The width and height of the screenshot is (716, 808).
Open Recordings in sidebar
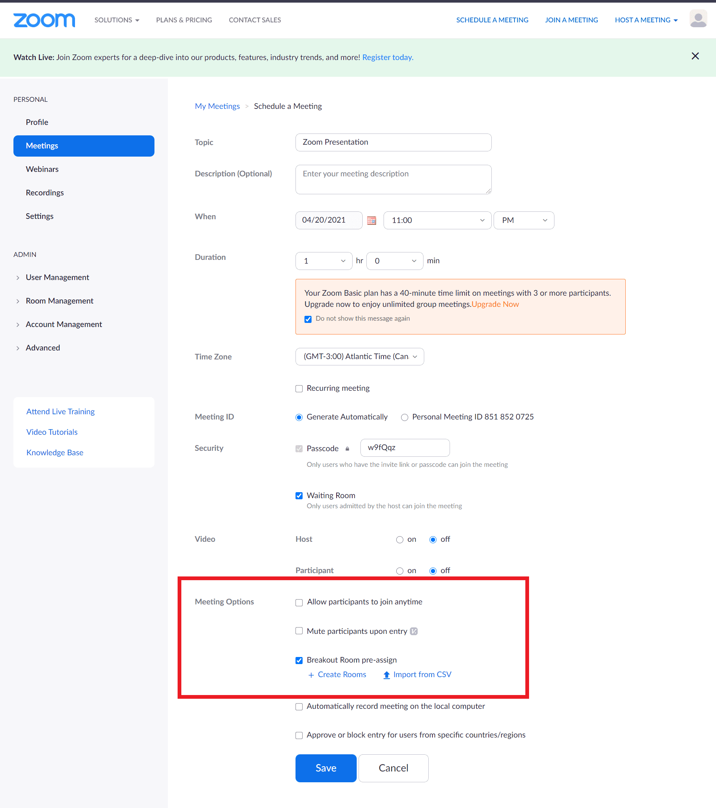coord(45,193)
